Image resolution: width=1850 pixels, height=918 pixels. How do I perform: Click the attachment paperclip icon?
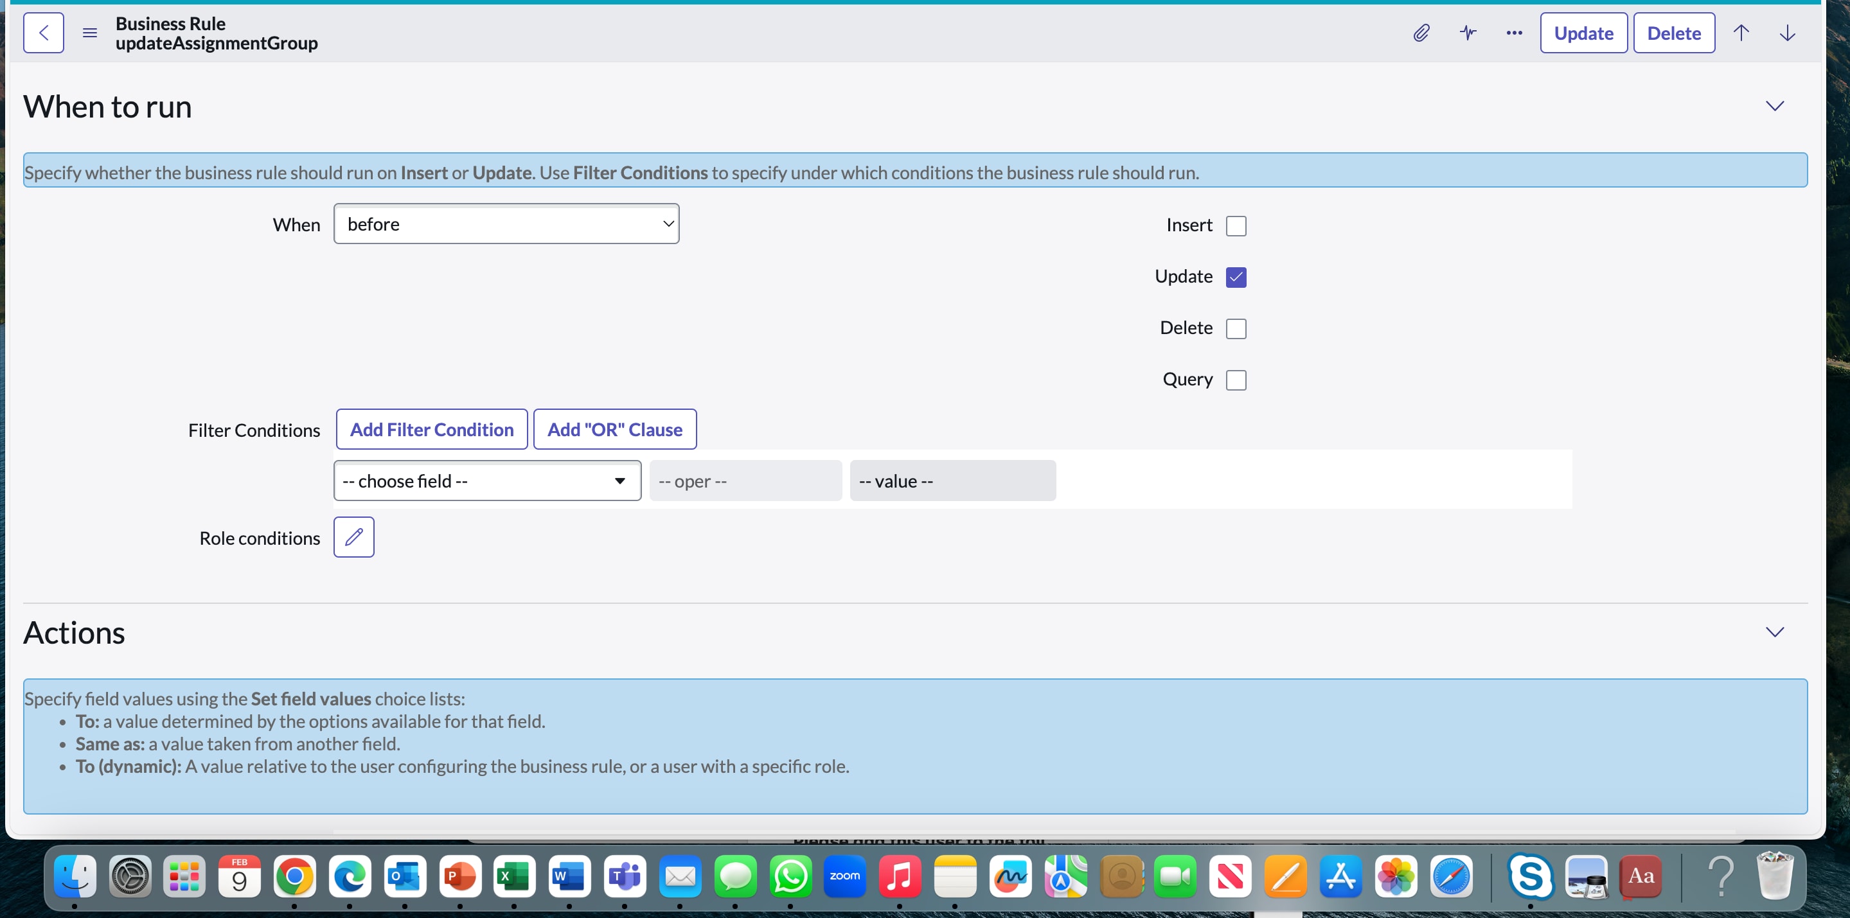tap(1421, 33)
